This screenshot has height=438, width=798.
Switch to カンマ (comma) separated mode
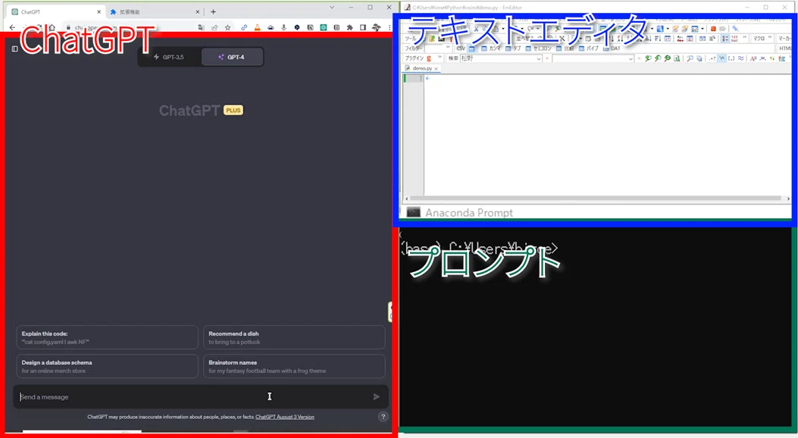[490, 48]
